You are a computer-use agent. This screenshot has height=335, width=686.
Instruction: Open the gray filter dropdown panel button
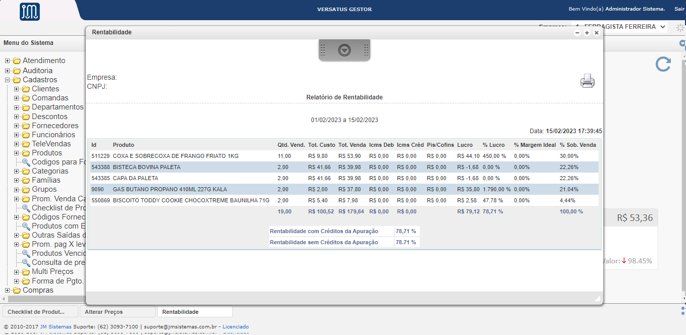pyautogui.click(x=344, y=50)
